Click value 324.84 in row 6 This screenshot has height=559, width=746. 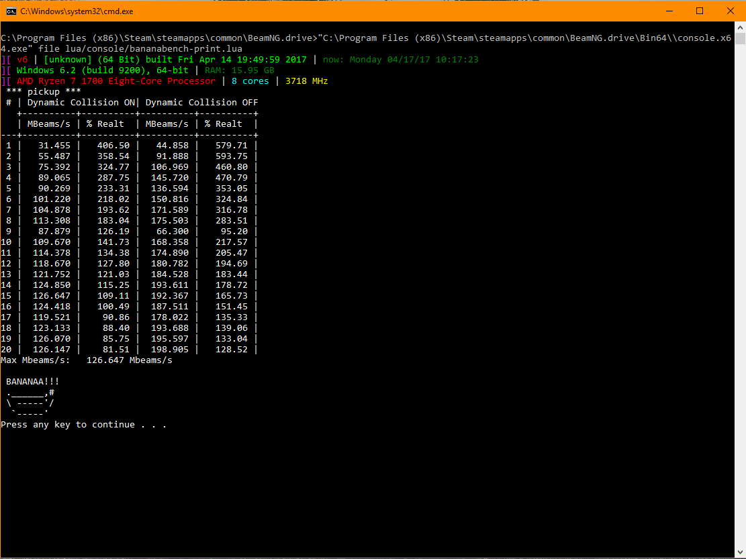231,199
